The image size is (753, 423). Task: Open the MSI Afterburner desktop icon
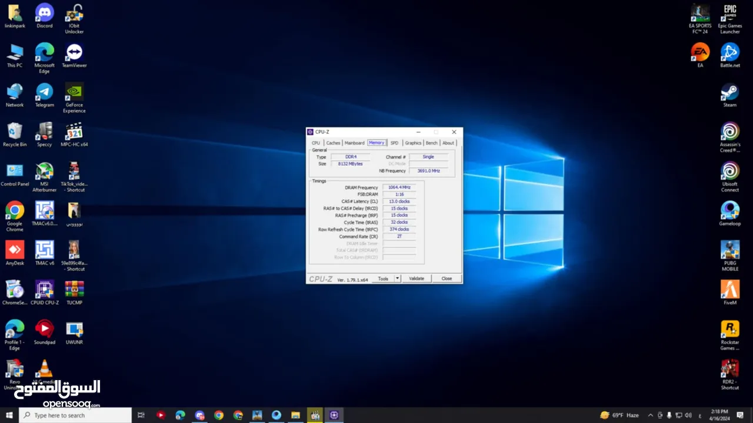pos(45,177)
